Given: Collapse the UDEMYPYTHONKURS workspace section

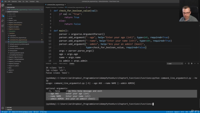Looking at the screenshot, I should click(x=12, y=12).
